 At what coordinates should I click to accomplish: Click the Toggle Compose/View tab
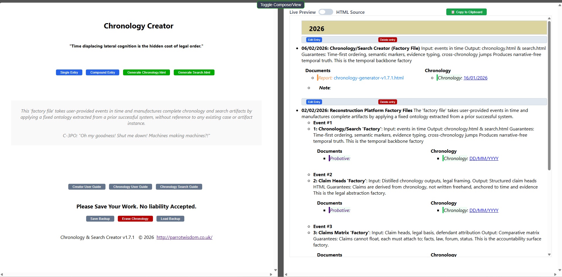pyautogui.click(x=280, y=5)
